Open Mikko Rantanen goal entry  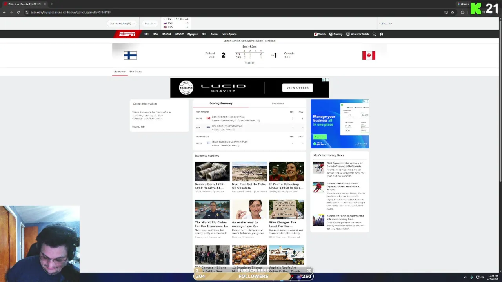pyautogui.click(x=249, y=143)
